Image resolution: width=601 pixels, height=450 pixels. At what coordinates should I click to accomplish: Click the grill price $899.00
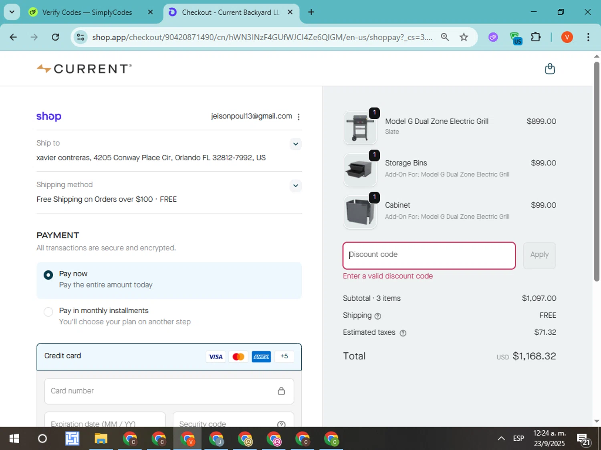541,121
